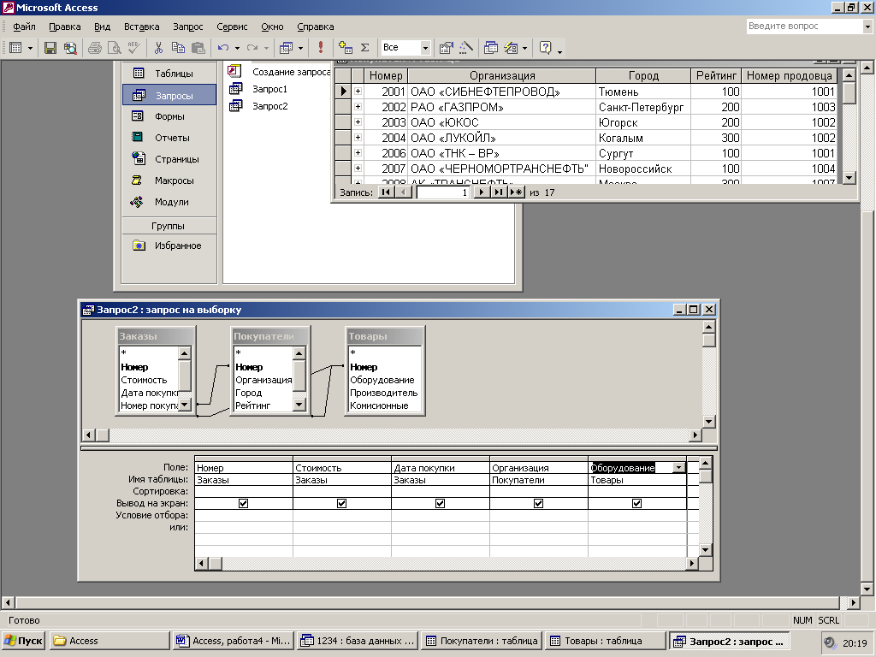Open the Вид menu

[103, 27]
